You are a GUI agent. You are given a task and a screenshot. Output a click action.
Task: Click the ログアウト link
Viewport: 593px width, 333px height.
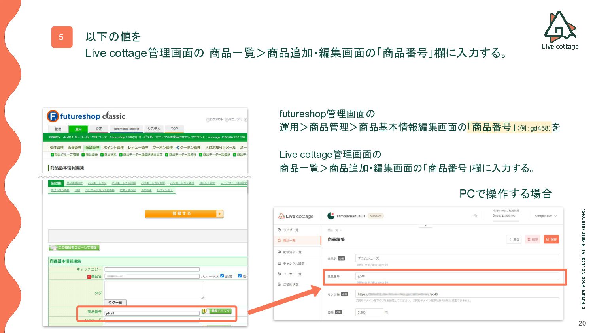215,120
